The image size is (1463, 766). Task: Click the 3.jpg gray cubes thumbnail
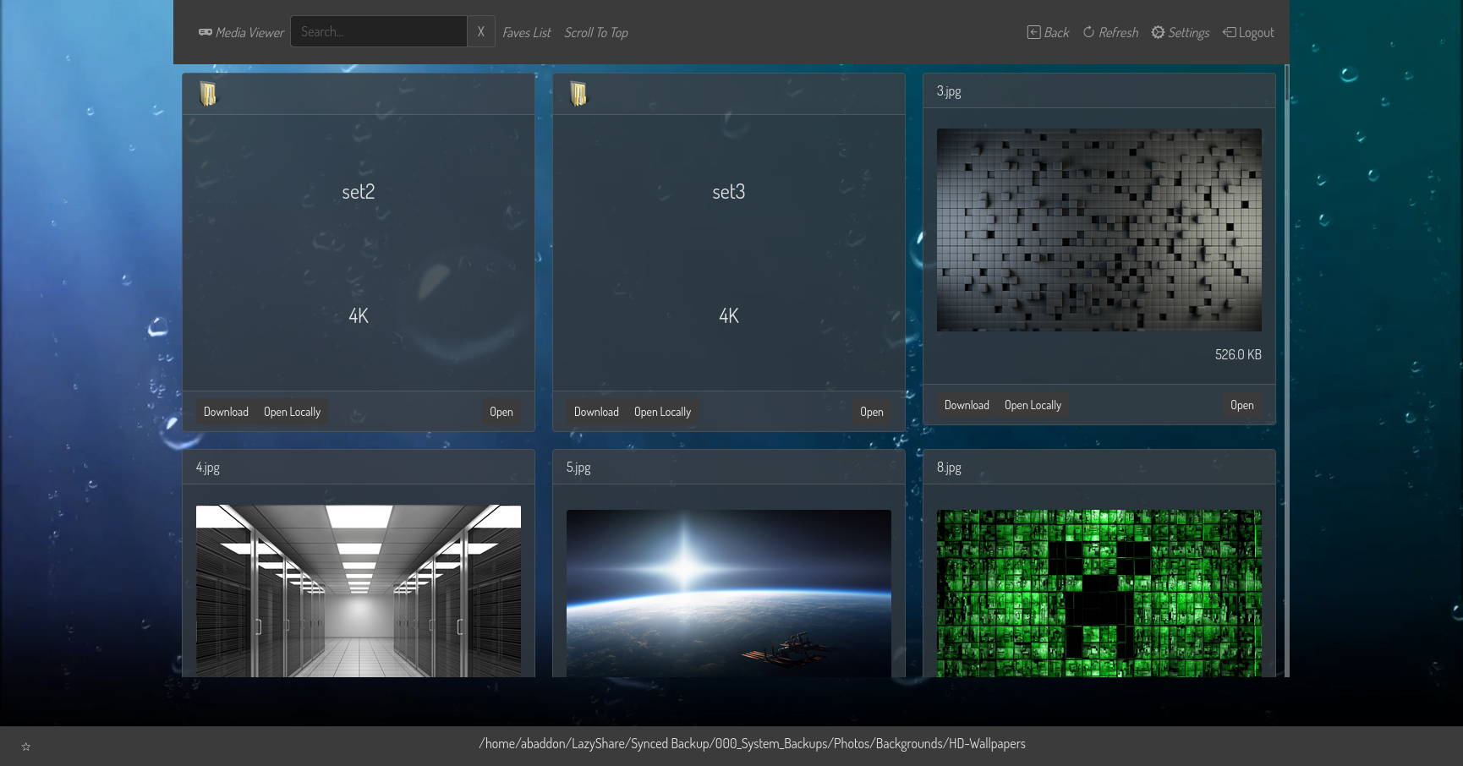[x=1099, y=230]
